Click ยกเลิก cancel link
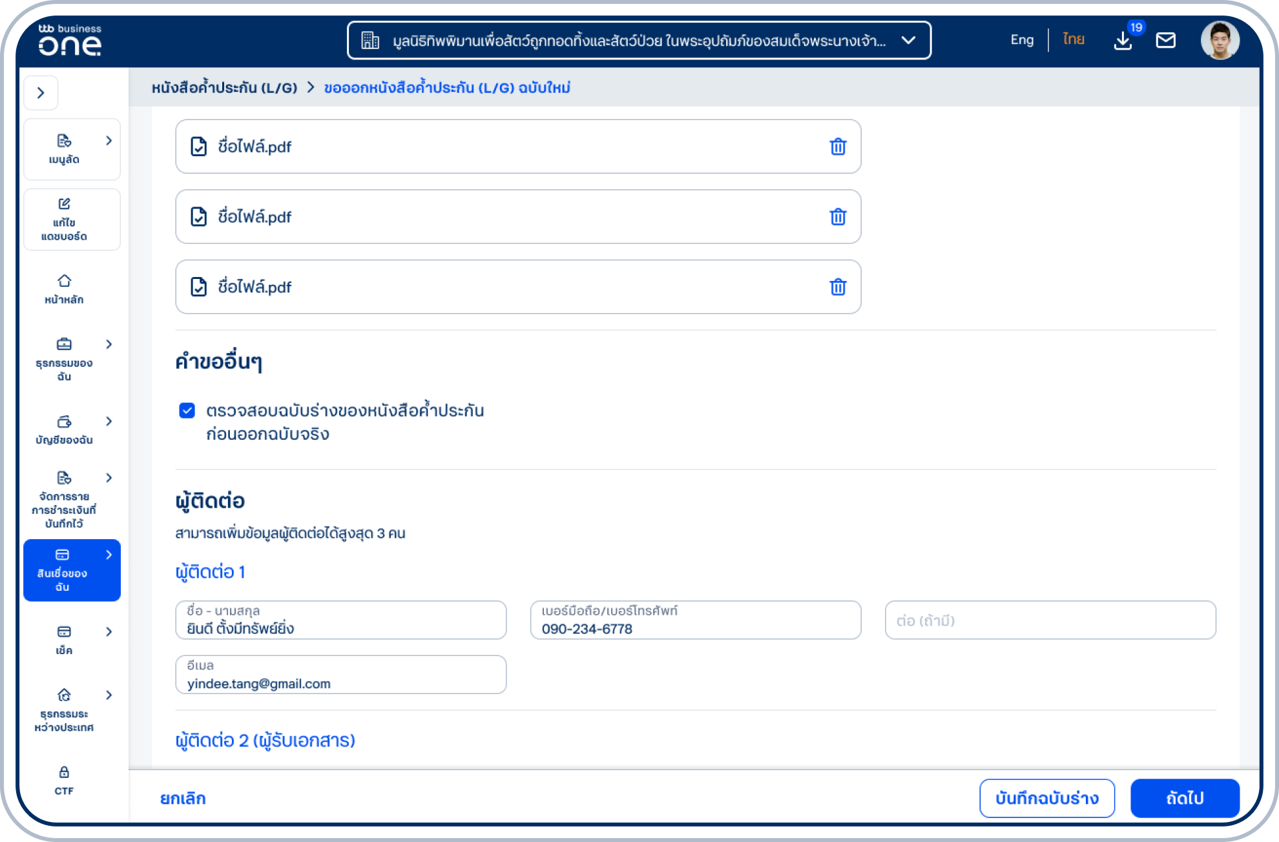This screenshot has height=842, width=1279. [183, 799]
